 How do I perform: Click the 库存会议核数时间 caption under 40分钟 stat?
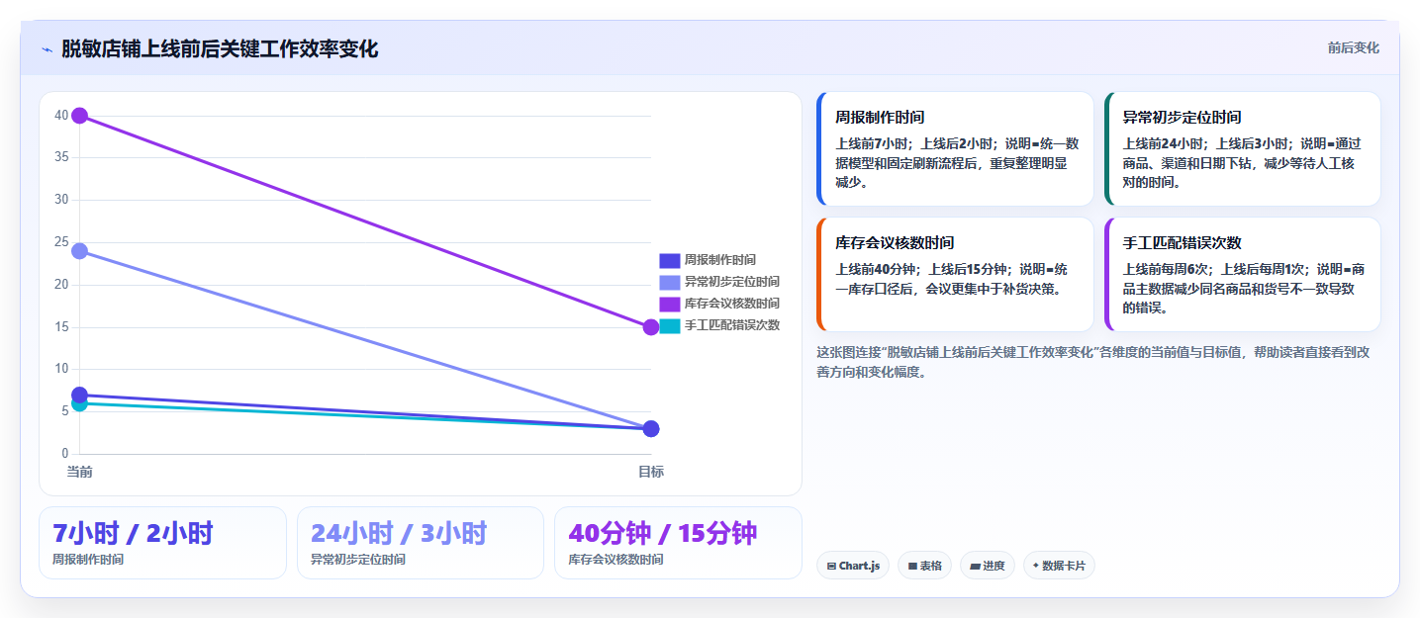(615, 560)
